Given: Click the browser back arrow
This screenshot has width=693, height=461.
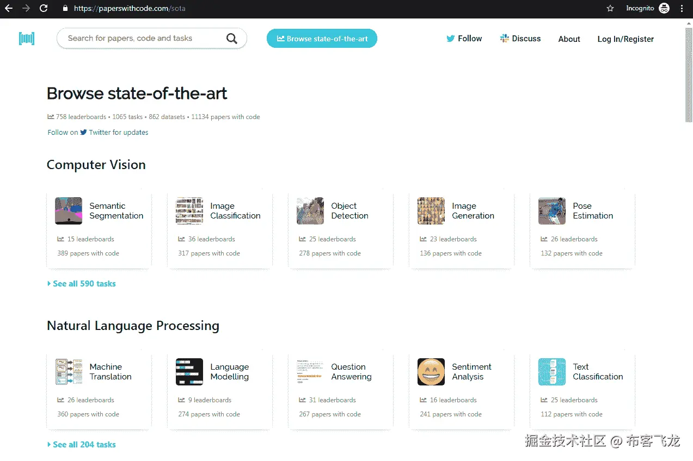Looking at the screenshot, I should 9,8.
